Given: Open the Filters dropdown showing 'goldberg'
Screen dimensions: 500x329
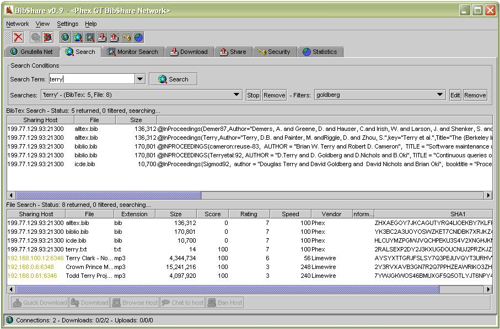Looking at the screenshot, I should [x=439, y=95].
